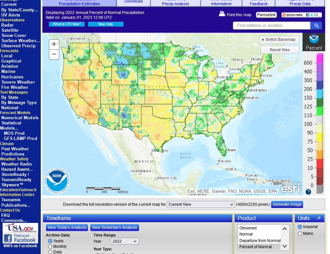330x254 pixels.
Task: Click the red 10 percent legend swatch
Action: coord(320,164)
